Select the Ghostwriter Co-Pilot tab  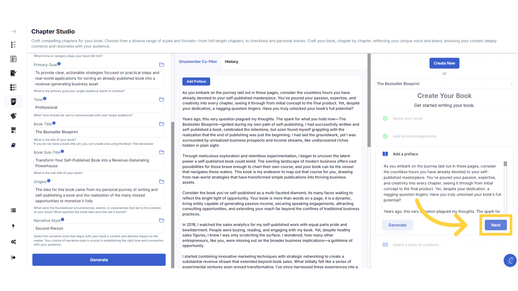pyautogui.click(x=198, y=62)
